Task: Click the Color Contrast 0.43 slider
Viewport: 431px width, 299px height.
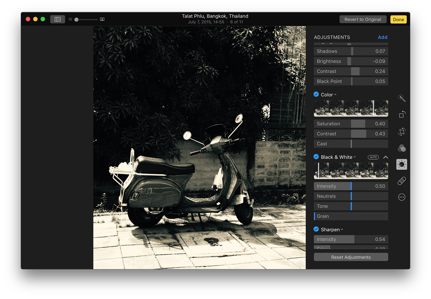Action: 351,134
